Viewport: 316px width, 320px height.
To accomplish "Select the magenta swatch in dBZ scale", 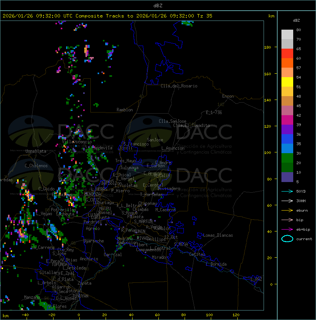I will point(287,120).
